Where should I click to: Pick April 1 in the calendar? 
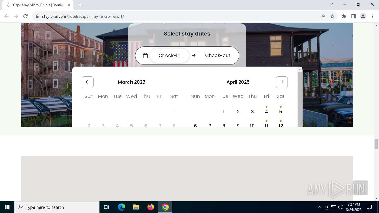pyautogui.click(x=224, y=112)
